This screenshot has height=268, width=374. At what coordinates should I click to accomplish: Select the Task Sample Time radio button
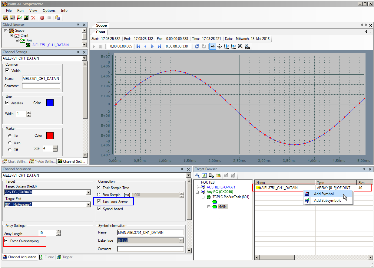coord(98,188)
